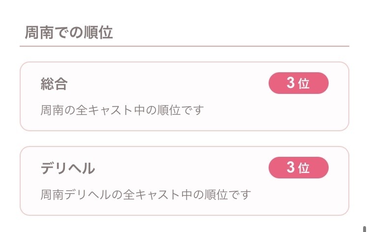The height and width of the screenshot is (232, 369).
Task: Click the 周南デリヘルの全キャスト中の順位です description
Action: tap(145, 194)
